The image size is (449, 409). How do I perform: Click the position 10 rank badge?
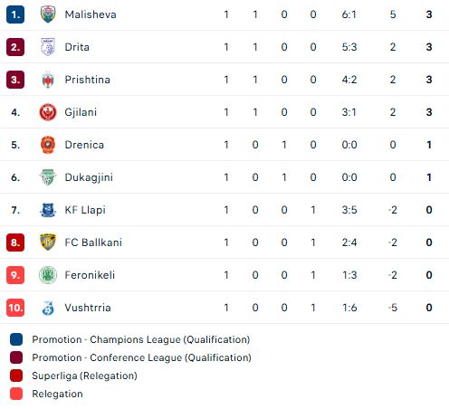pyautogui.click(x=15, y=308)
